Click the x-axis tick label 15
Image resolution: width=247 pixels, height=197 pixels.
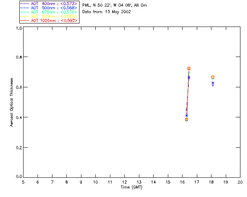pos(168,182)
